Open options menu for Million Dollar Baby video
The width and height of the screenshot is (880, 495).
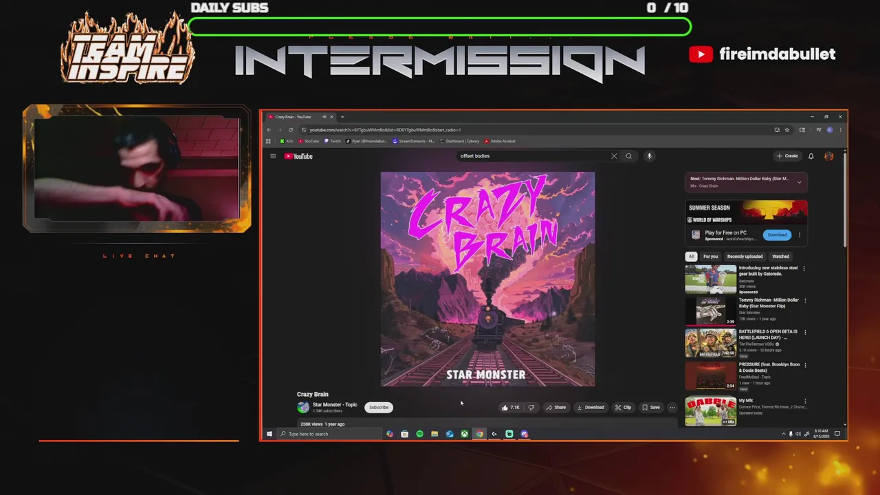(x=804, y=301)
